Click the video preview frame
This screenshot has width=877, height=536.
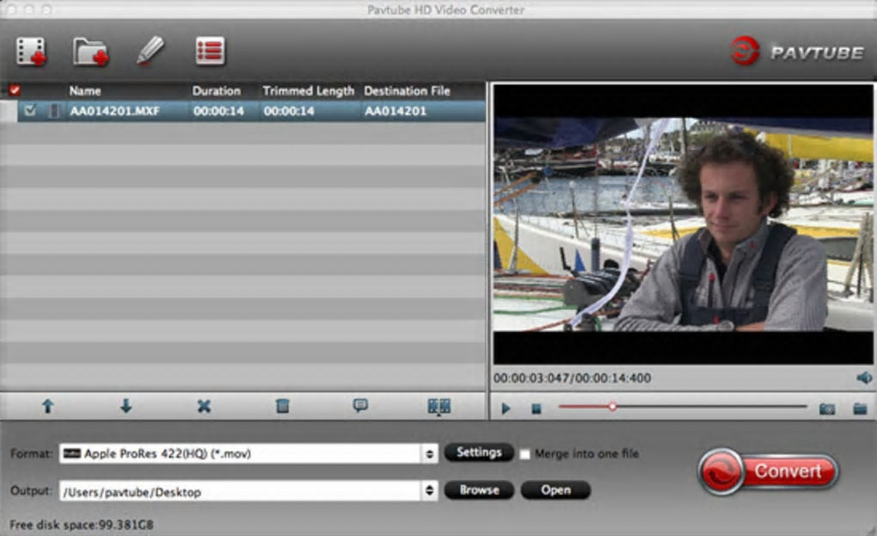pyautogui.click(x=683, y=225)
